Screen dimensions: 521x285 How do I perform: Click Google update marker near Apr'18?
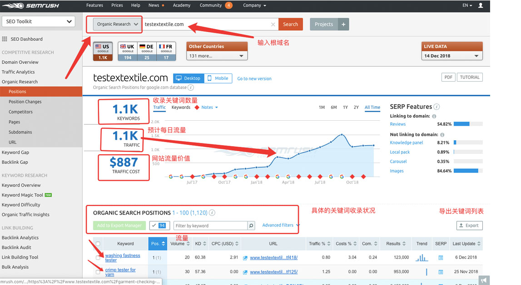(x=288, y=177)
